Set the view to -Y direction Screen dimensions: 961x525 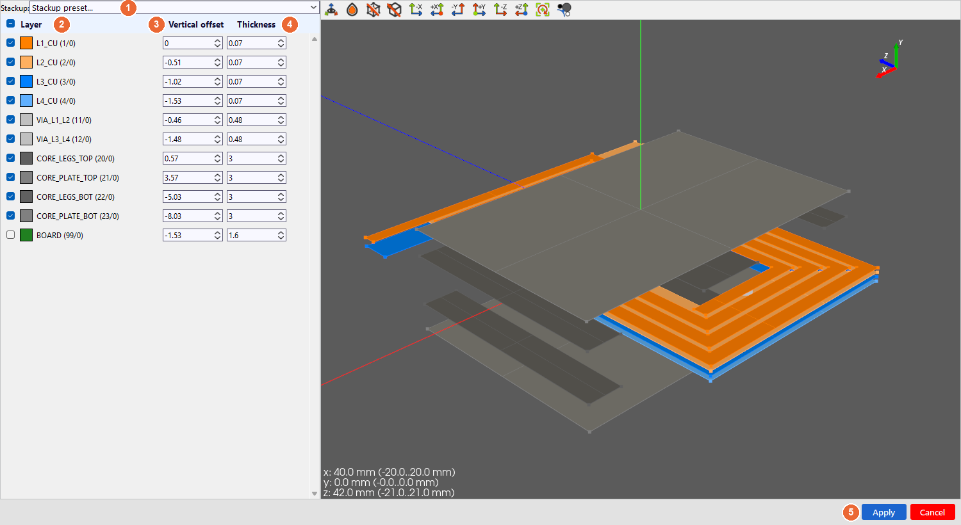click(458, 10)
